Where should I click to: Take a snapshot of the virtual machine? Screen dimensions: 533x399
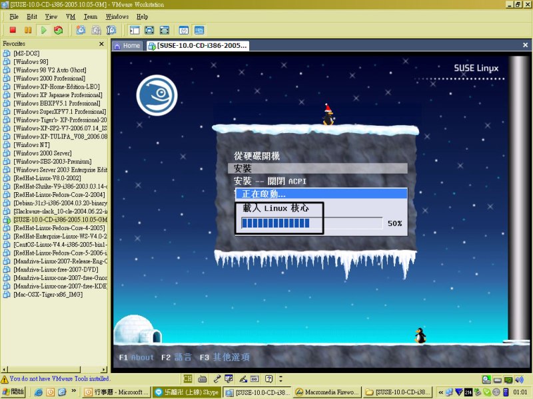click(81, 30)
